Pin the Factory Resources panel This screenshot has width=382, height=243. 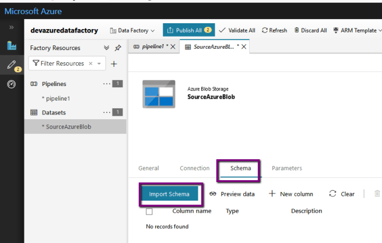pyautogui.click(x=118, y=48)
